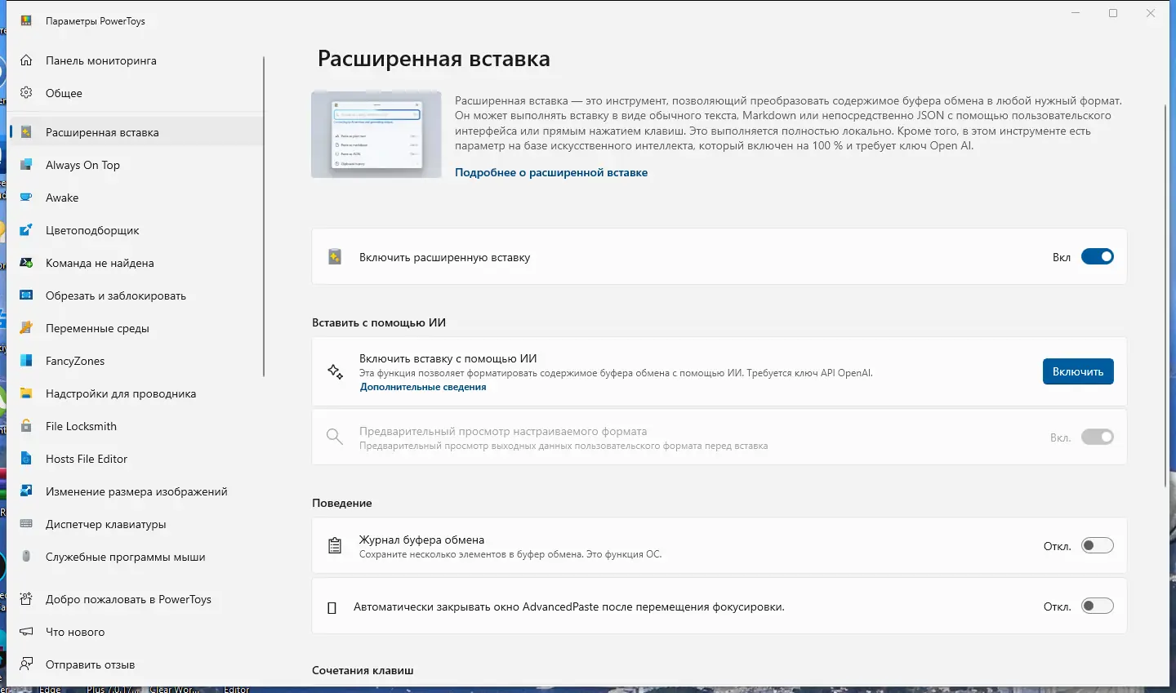Click the Image Resizer icon
Screen dimensions: 1176x693
pos(26,491)
